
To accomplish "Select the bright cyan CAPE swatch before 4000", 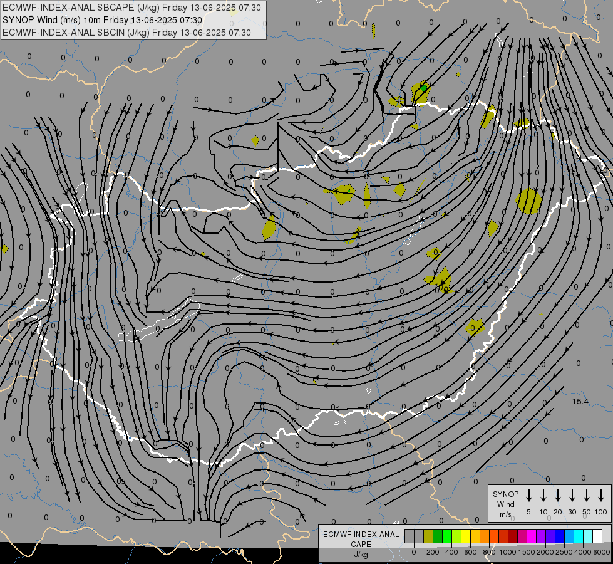I will [x=578, y=536].
